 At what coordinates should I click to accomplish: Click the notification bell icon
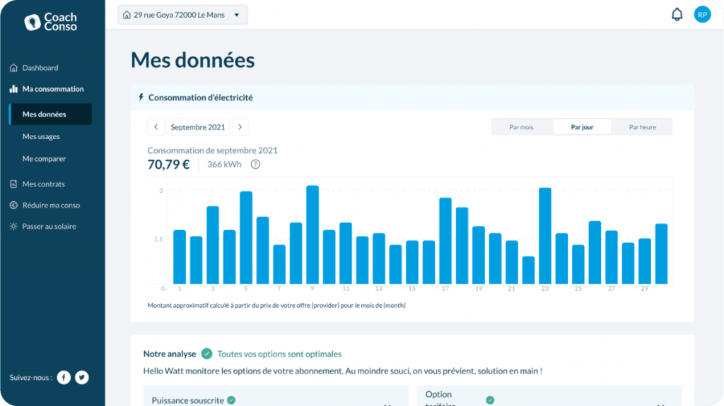click(677, 15)
